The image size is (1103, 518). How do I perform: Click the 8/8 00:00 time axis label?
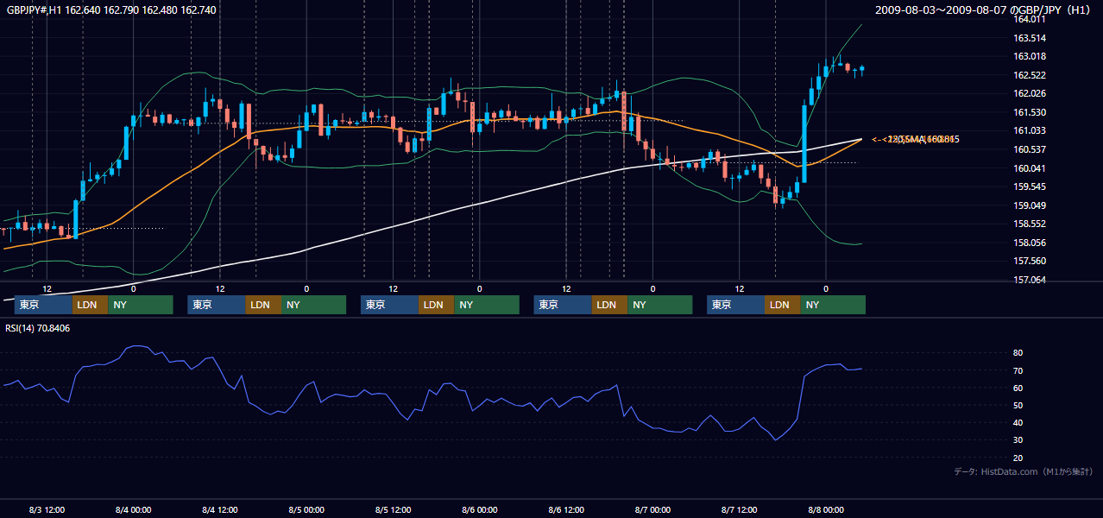[826, 509]
